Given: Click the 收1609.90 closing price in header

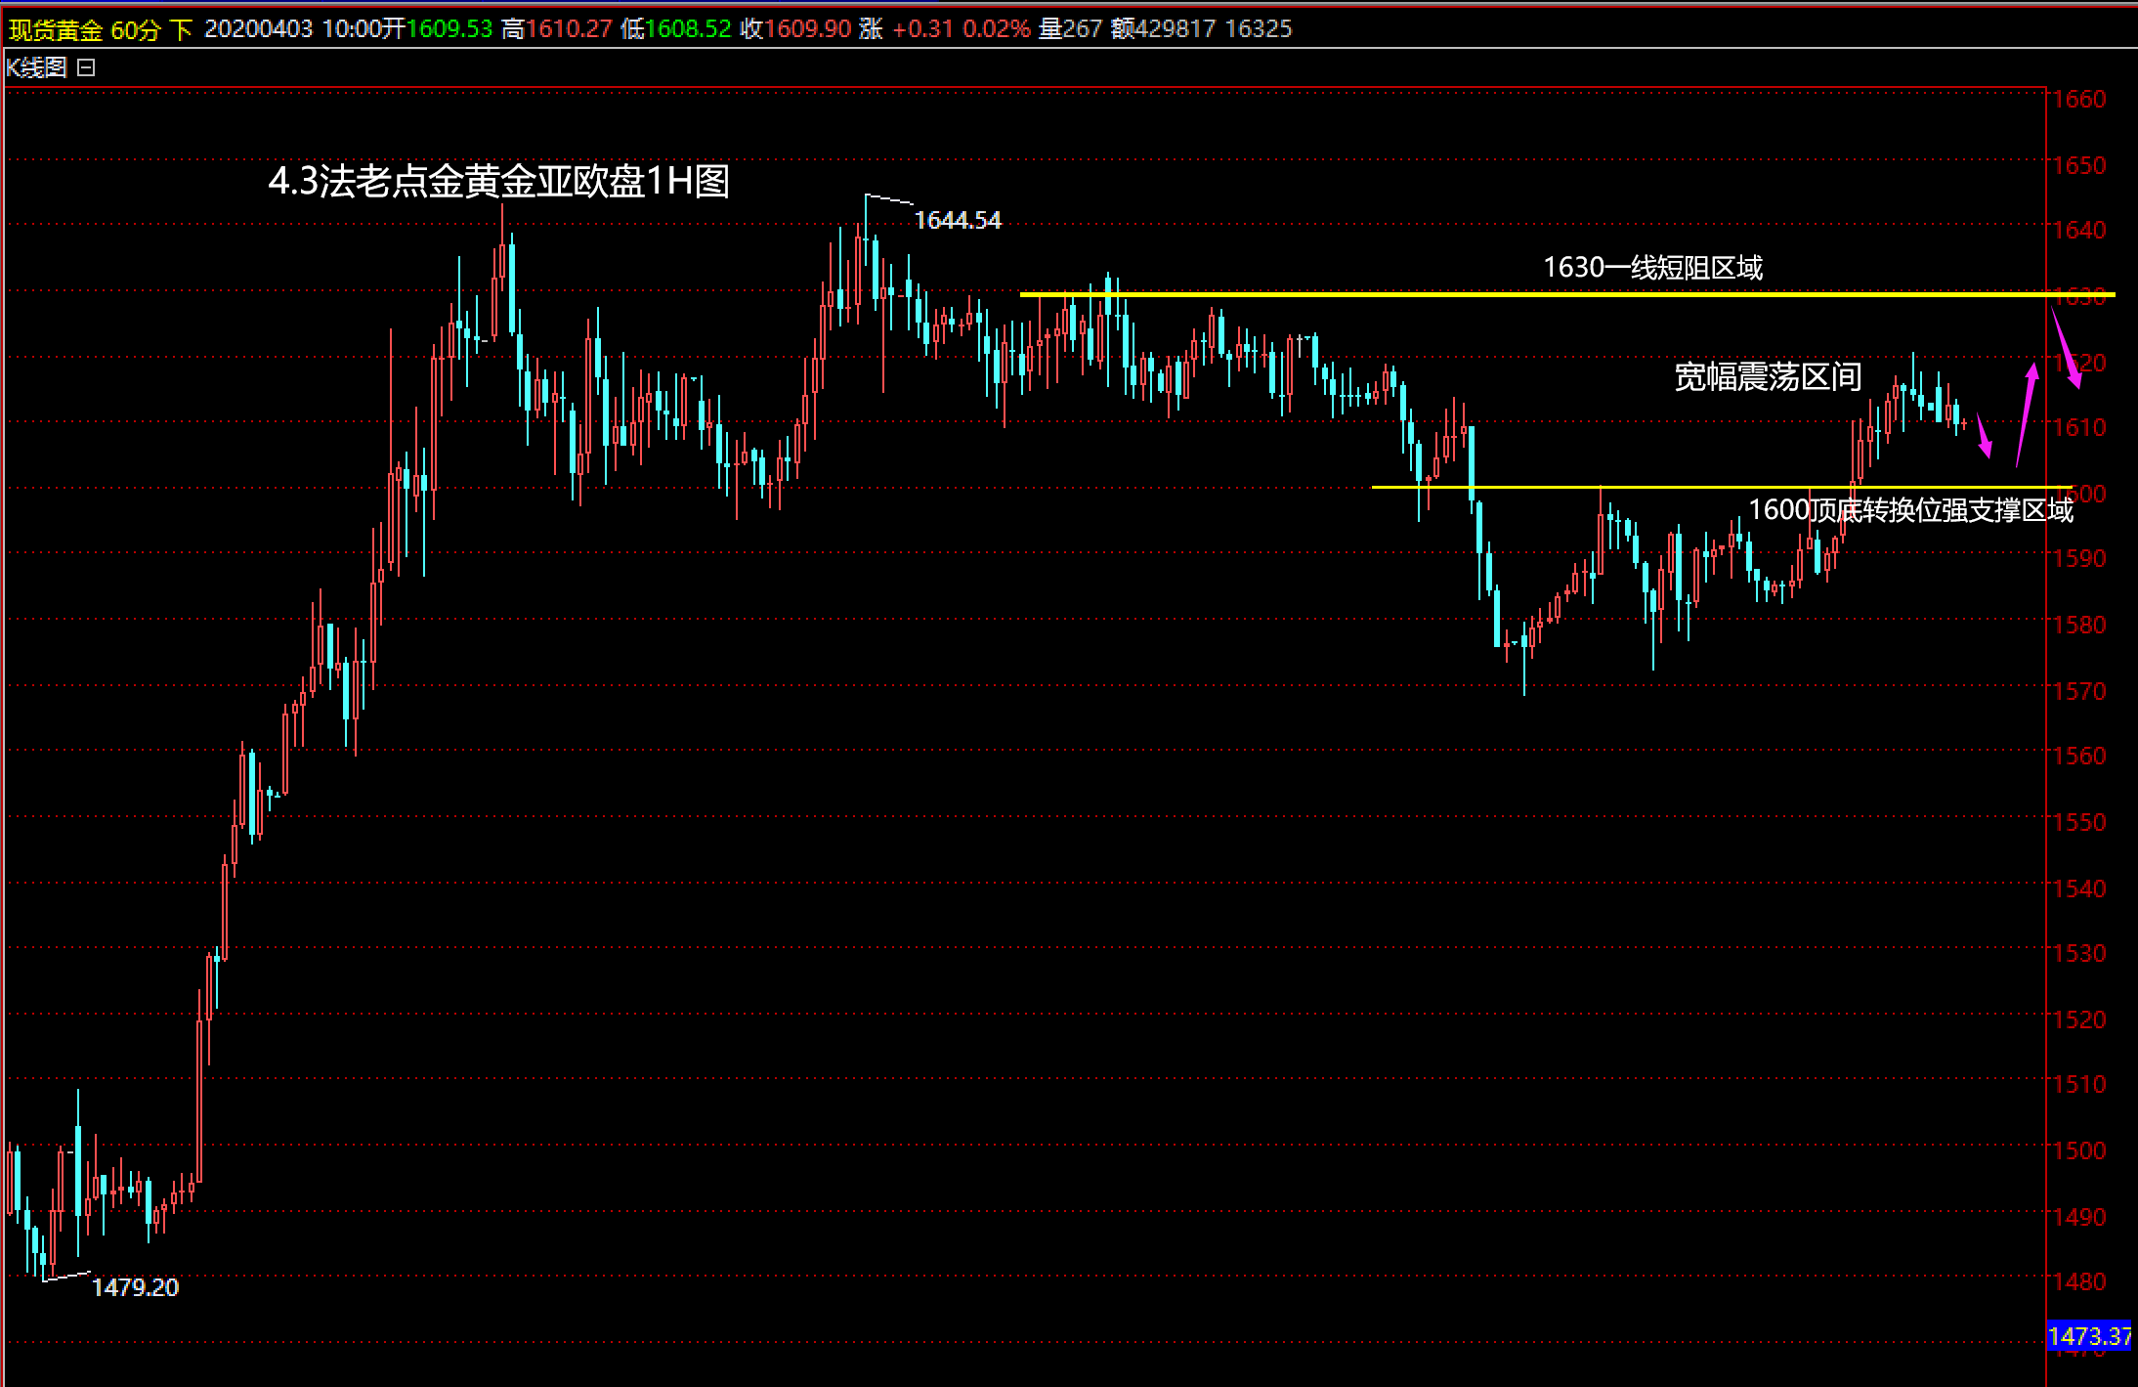Looking at the screenshot, I should (x=796, y=29).
